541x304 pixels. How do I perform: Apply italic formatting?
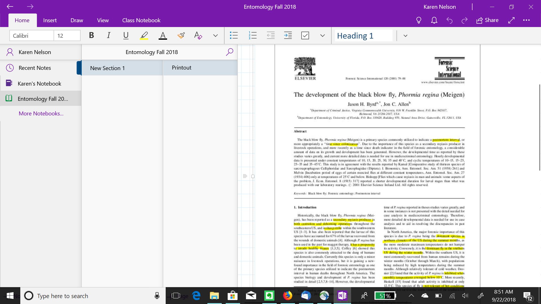point(108,35)
